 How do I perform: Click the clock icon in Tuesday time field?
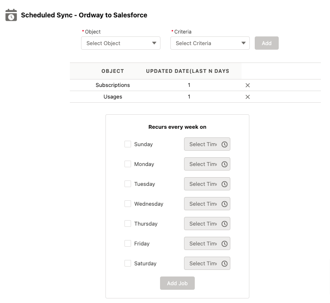[225, 184]
